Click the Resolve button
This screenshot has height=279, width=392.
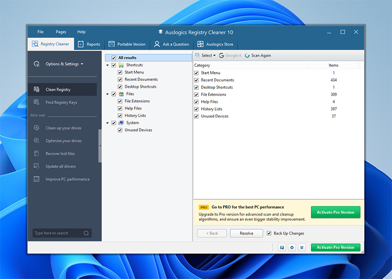[246, 233]
